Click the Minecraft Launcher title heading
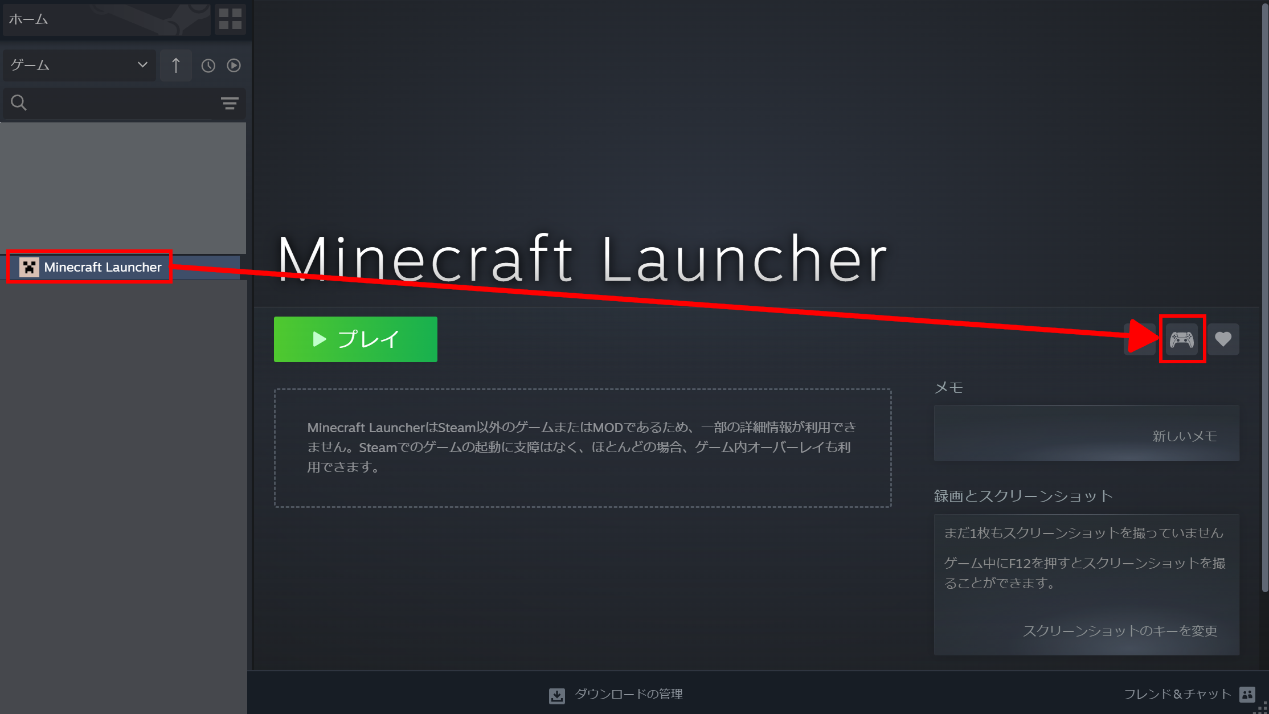Screen dimensions: 1269x714 click(582, 259)
